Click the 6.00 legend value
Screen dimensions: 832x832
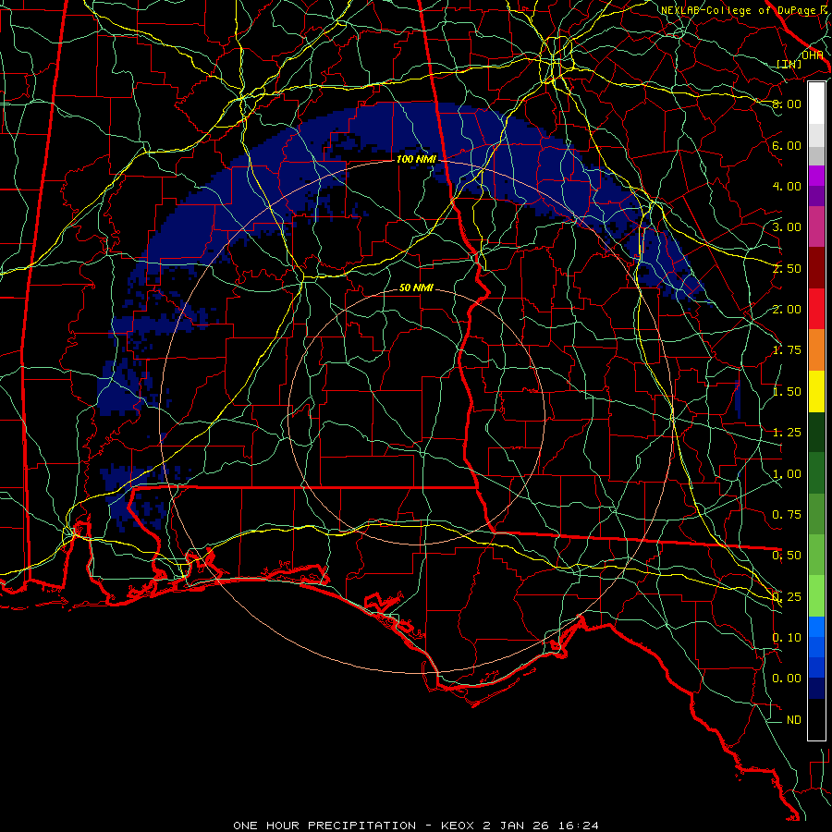coord(787,145)
